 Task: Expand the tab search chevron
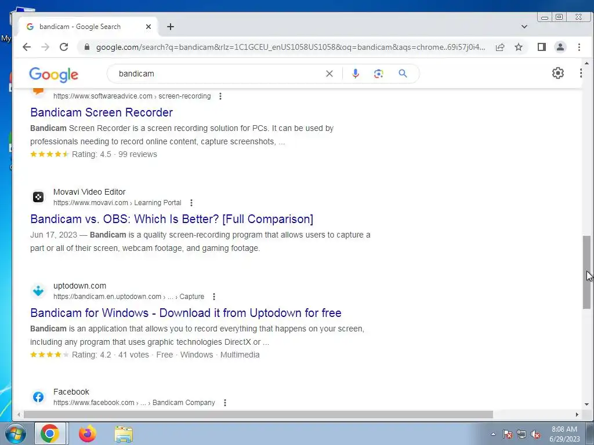(524, 27)
